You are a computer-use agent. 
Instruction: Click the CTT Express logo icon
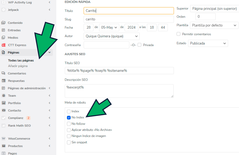[3, 45]
